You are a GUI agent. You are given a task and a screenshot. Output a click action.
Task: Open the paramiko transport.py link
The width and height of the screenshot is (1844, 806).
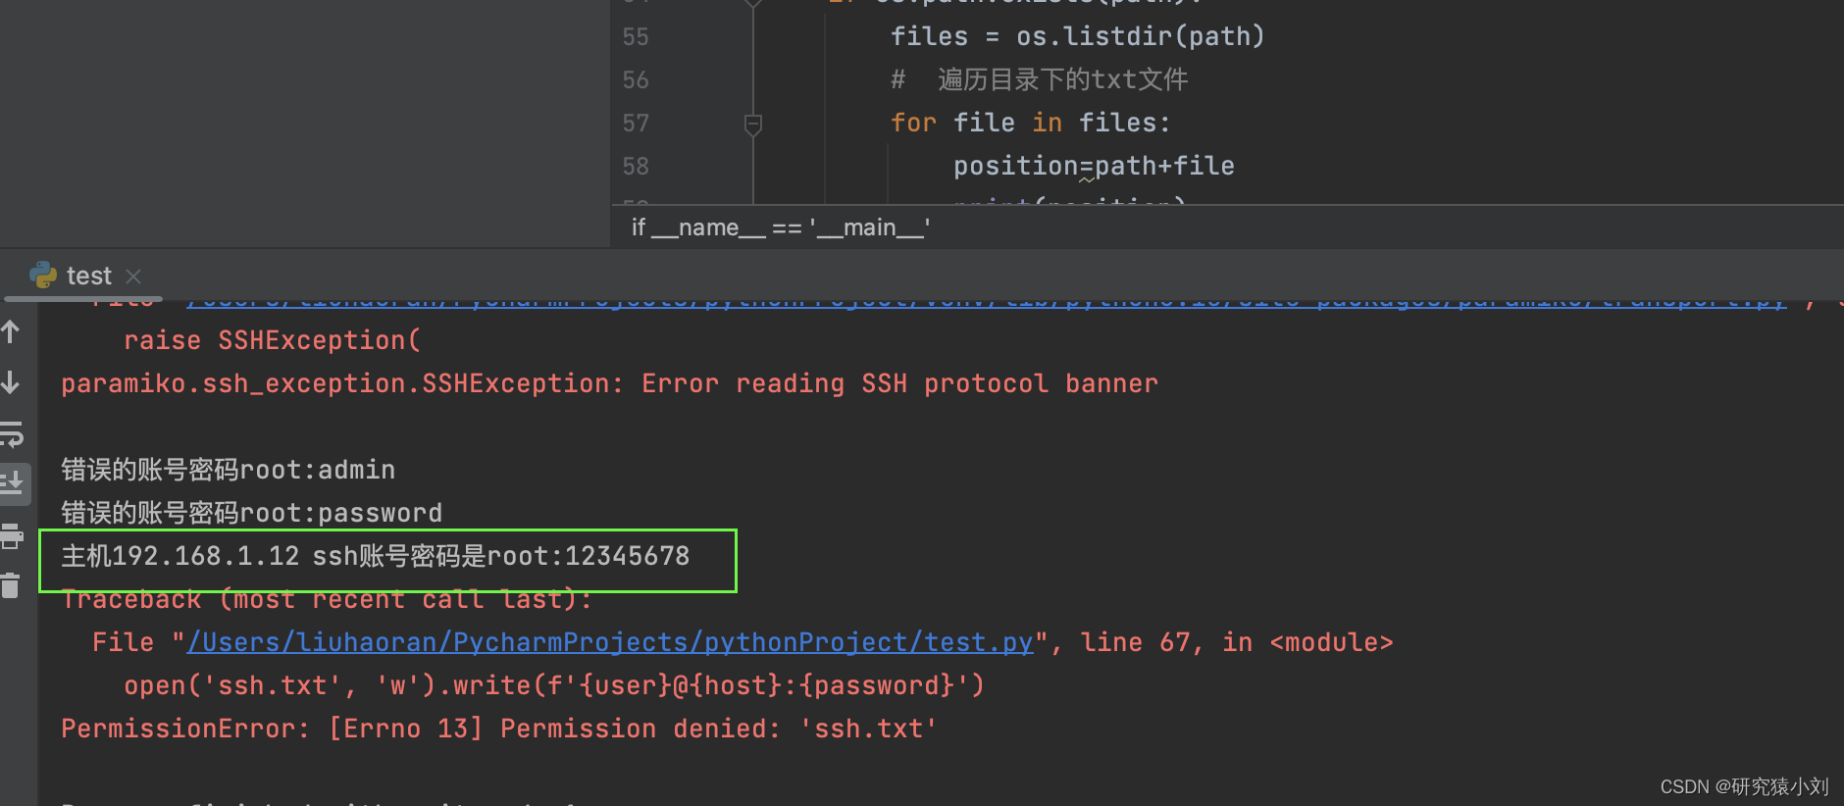click(x=986, y=302)
